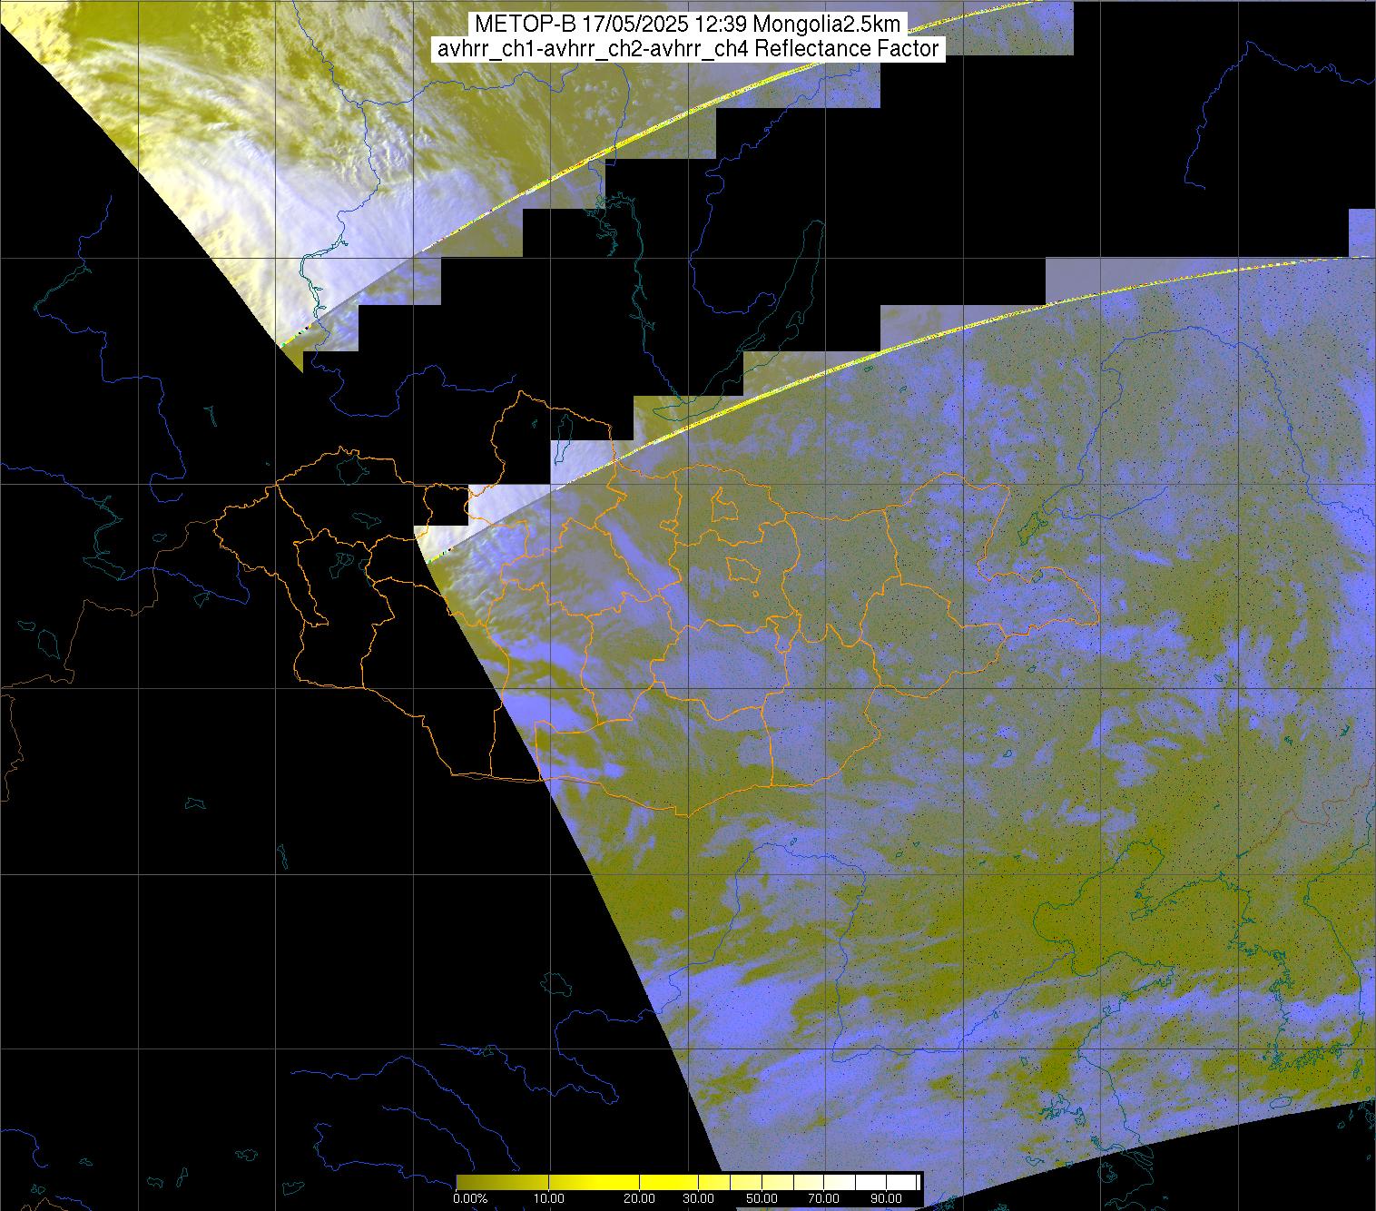Viewport: 1376px width, 1211px height.
Task: Click the avhrr channels Reflectance Factor subtitle
Action: tap(687, 49)
